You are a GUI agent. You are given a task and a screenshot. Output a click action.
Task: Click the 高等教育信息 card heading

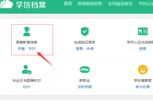27,42
